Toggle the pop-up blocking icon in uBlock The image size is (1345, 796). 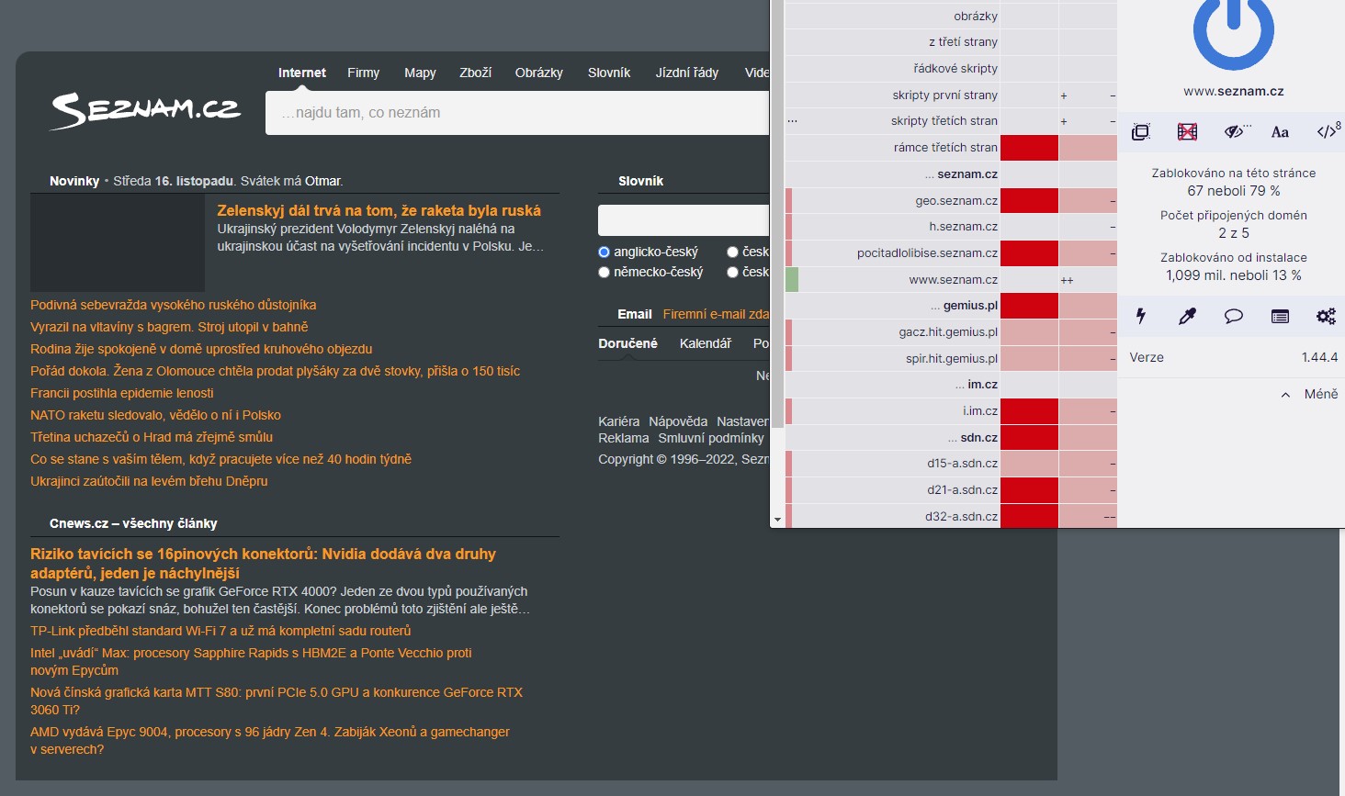tap(1141, 132)
